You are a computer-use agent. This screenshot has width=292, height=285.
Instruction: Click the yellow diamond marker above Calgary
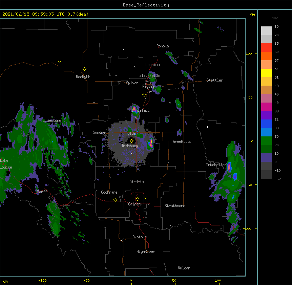pyautogui.click(x=137, y=199)
